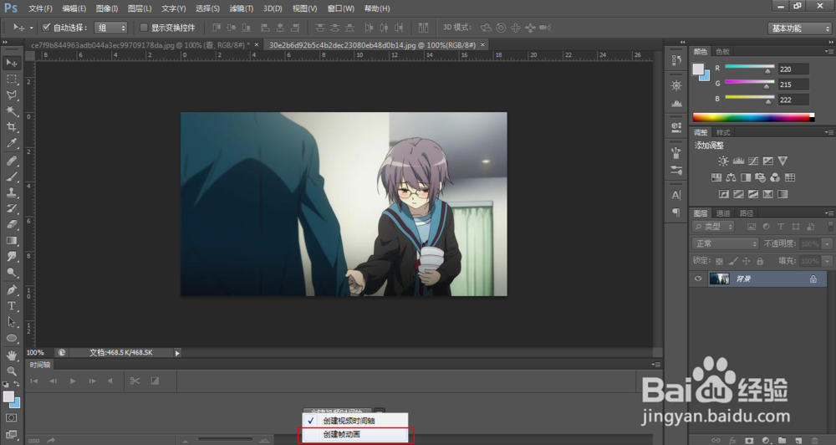Select the Pen tool
836x445 pixels.
click(11, 290)
